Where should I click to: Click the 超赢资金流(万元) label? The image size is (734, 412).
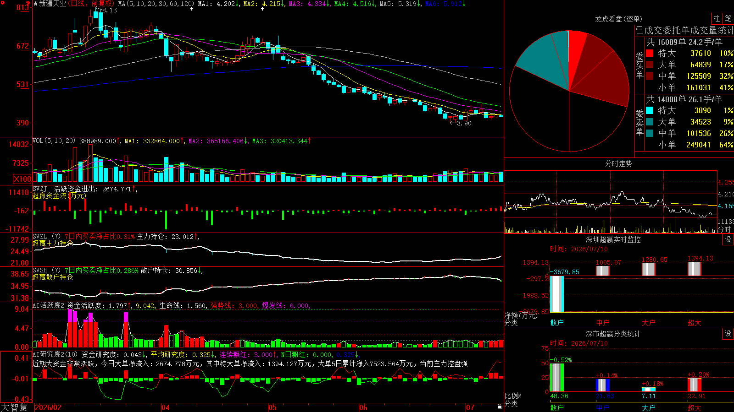coord(59,195)
